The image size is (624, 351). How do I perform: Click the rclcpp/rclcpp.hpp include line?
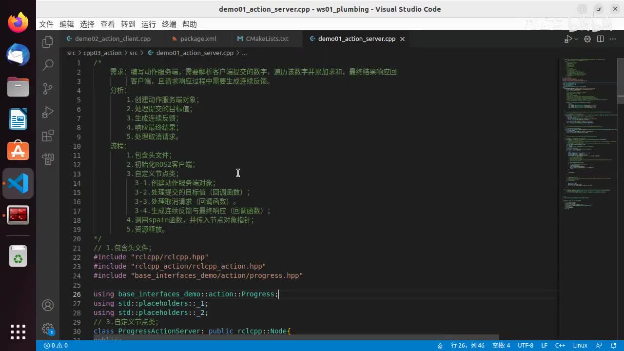point(151,257)
